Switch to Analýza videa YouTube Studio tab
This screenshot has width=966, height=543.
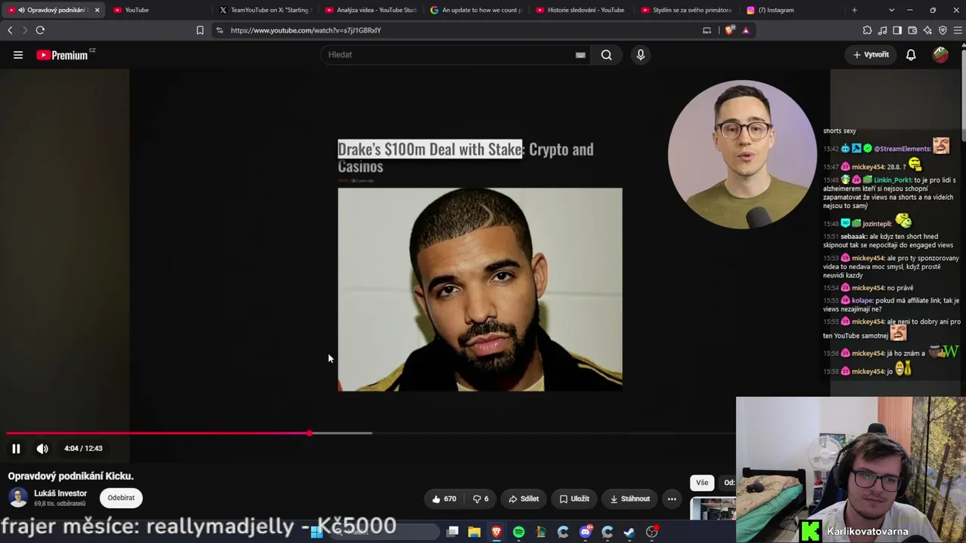tap(371, 10)
